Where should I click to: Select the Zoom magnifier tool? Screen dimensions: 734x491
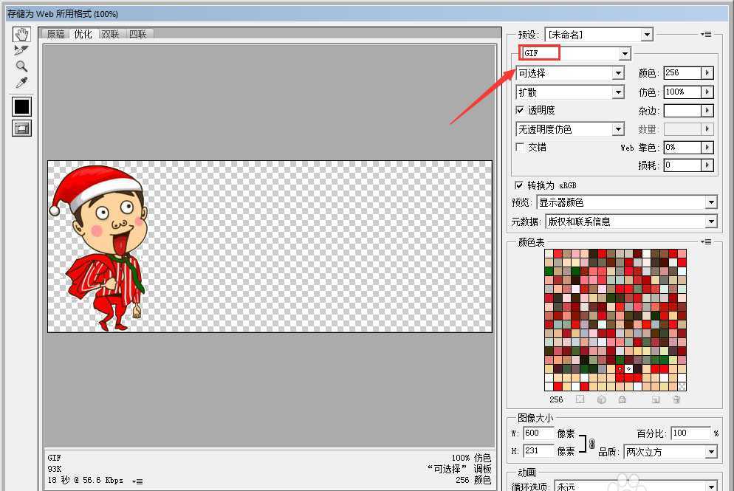tap(22, 66)
